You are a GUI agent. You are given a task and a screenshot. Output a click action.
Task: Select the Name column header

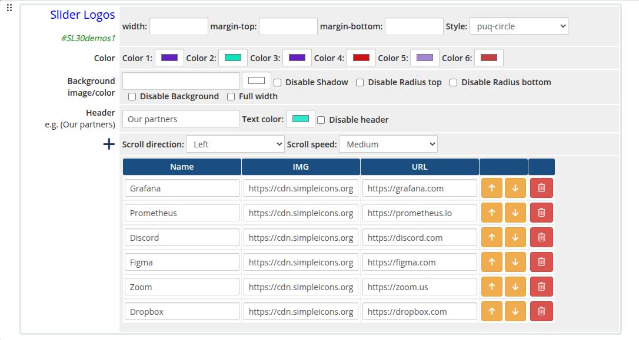coord(181,166)
